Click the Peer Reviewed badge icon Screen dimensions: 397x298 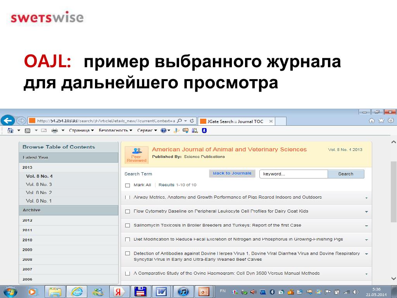(x=136, y=155)
